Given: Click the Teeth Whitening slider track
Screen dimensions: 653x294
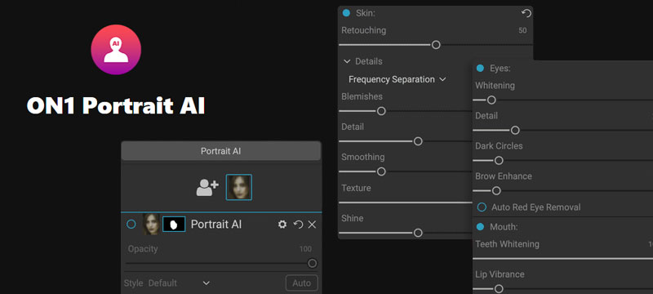Looking at the screenshot, I should (563, 259).
